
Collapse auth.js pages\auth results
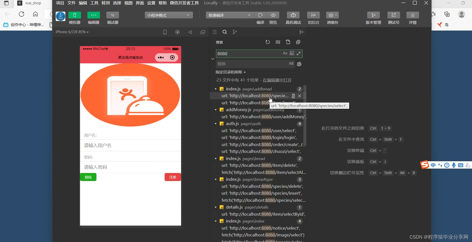[215, 124]
